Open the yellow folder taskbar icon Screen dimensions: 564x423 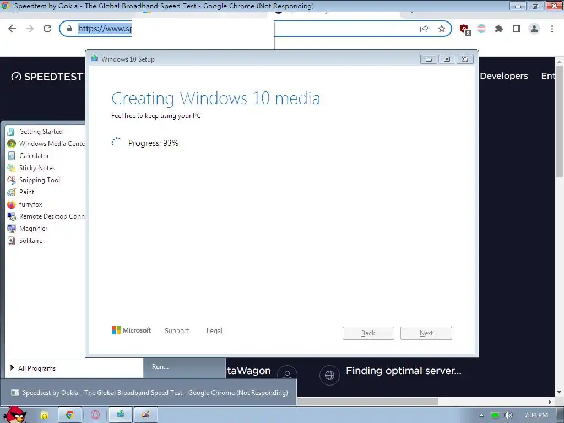44,415
